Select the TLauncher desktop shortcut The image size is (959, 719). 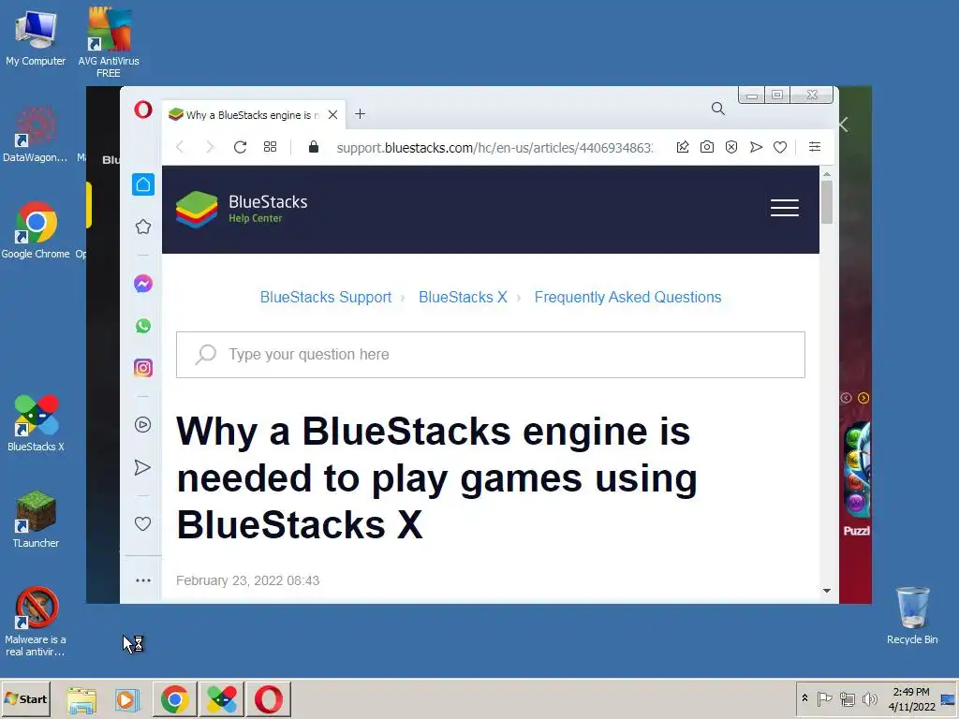36,520
